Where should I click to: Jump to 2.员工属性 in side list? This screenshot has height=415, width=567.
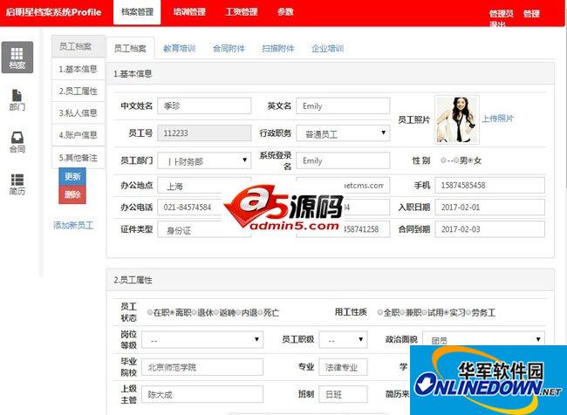point(79,91)
